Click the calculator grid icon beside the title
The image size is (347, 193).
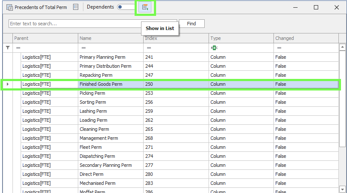[76, 7]
